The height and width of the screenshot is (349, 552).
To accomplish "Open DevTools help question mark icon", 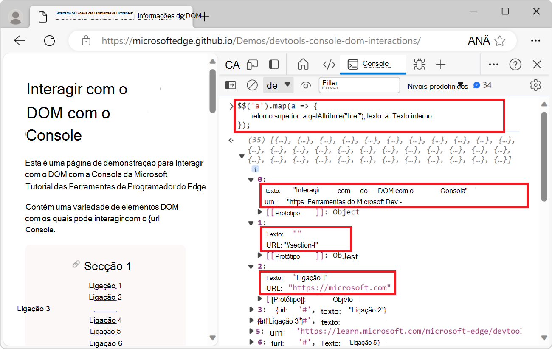I will [515, 65].
